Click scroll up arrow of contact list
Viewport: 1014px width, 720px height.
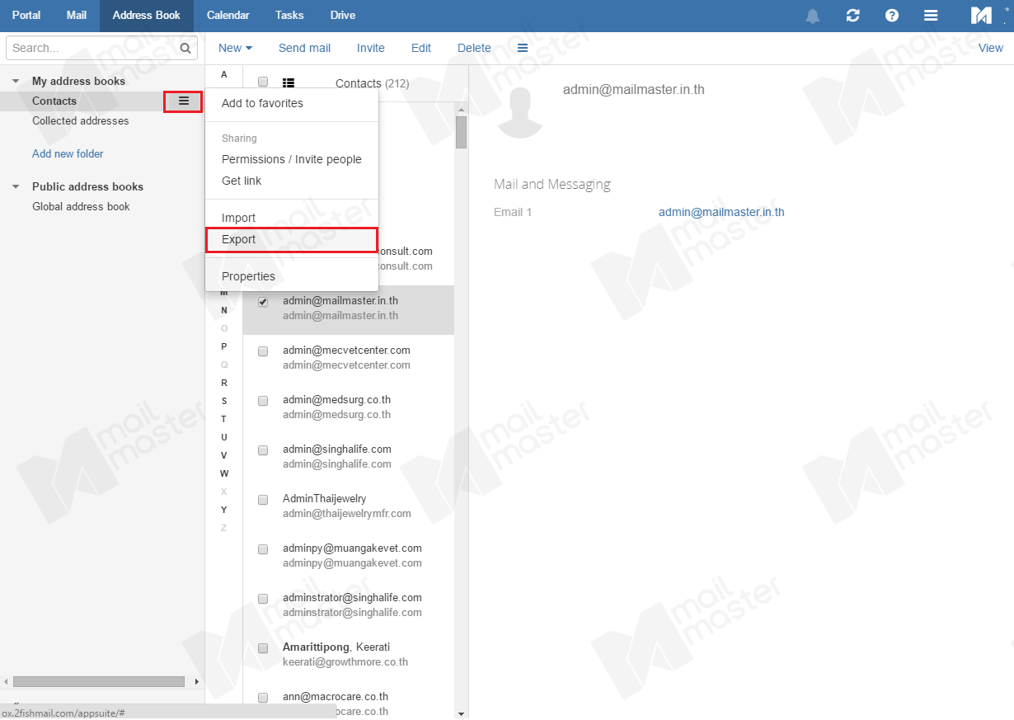(461, 109)
